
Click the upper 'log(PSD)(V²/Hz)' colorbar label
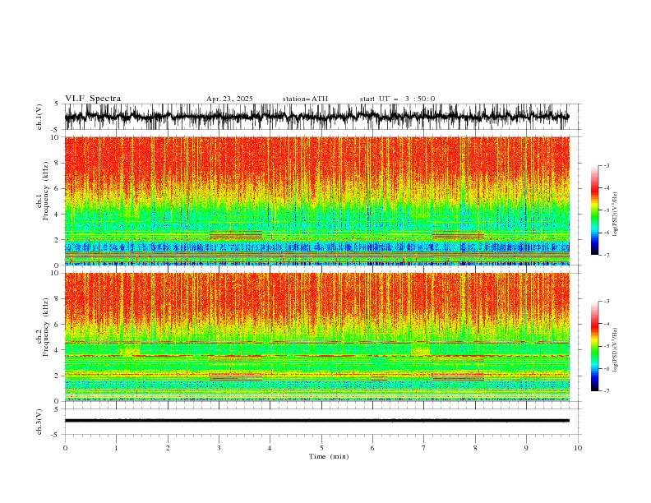(x=616, y=215)
